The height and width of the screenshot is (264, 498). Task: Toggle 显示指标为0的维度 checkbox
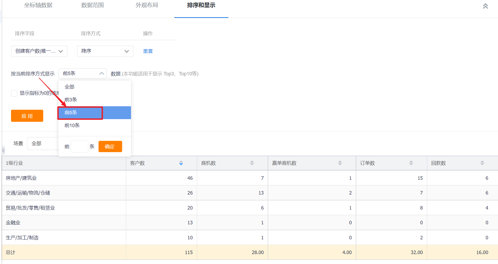[14, 93]
